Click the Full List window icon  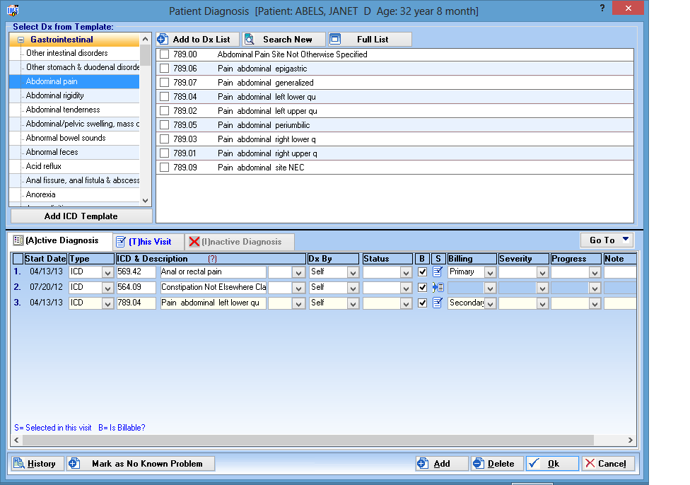(335, 39)
